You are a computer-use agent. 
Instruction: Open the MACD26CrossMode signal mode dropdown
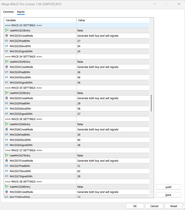(x=113, y=129)
